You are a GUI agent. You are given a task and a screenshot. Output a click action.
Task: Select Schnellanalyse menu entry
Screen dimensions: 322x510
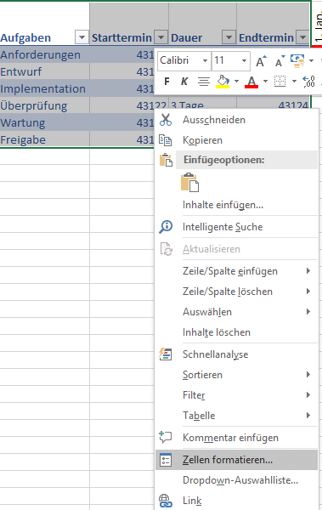click(x=236, y=354)
